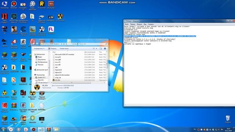Open the Counter-Strike desktop shortcut
The image size is (235, 132).
tap(23, 43)
